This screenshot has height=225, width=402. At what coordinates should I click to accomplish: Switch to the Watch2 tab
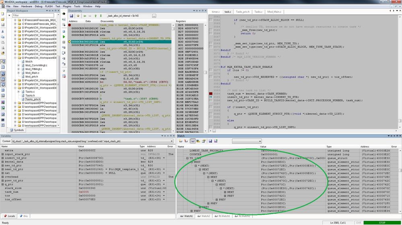point(203,216)
